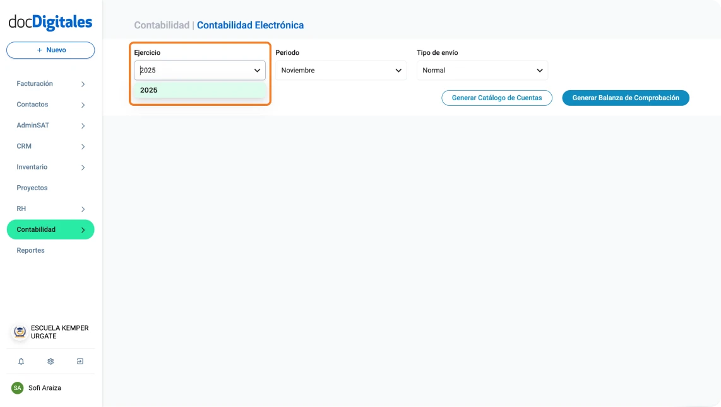The width and height of the screenshot is (721, 407).
Task: Open Contabilidad Electrónica in the breadcrumb
Action: (x=251, y=25)
